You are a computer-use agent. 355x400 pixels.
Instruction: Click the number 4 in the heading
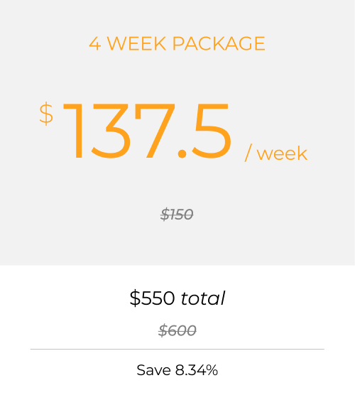pyautogui.click(x=95, y=43)
